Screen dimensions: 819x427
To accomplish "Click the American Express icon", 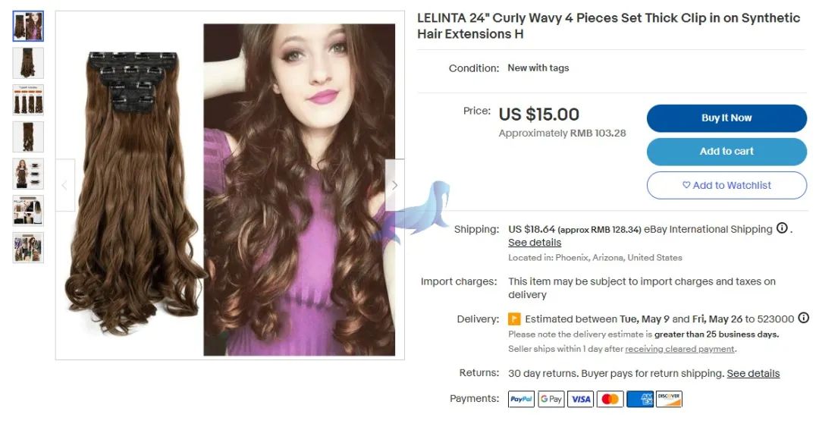I will [640, 399].
